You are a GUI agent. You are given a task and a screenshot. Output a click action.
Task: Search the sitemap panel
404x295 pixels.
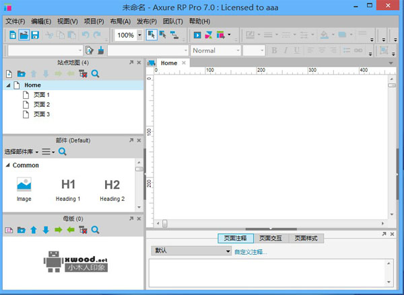(95, 74)
